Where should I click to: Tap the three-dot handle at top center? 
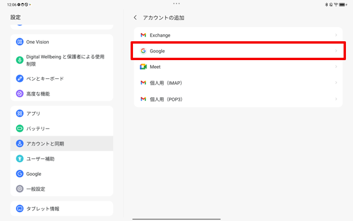[x=176, y=4]
